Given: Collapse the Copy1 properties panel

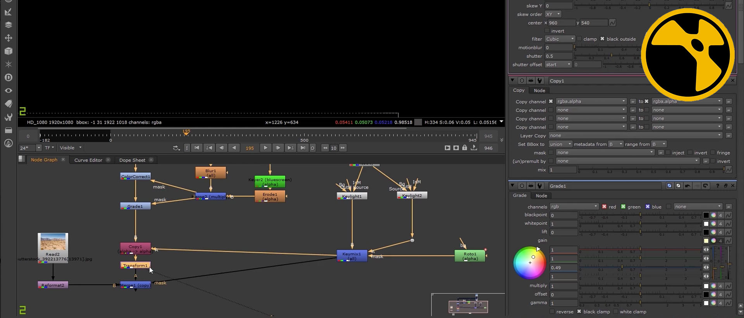Looking at the screenshot, I should [512, 80].
